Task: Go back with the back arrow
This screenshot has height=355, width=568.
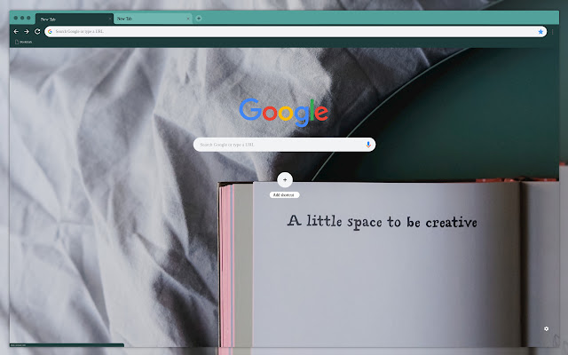Action: click(16, 32)
